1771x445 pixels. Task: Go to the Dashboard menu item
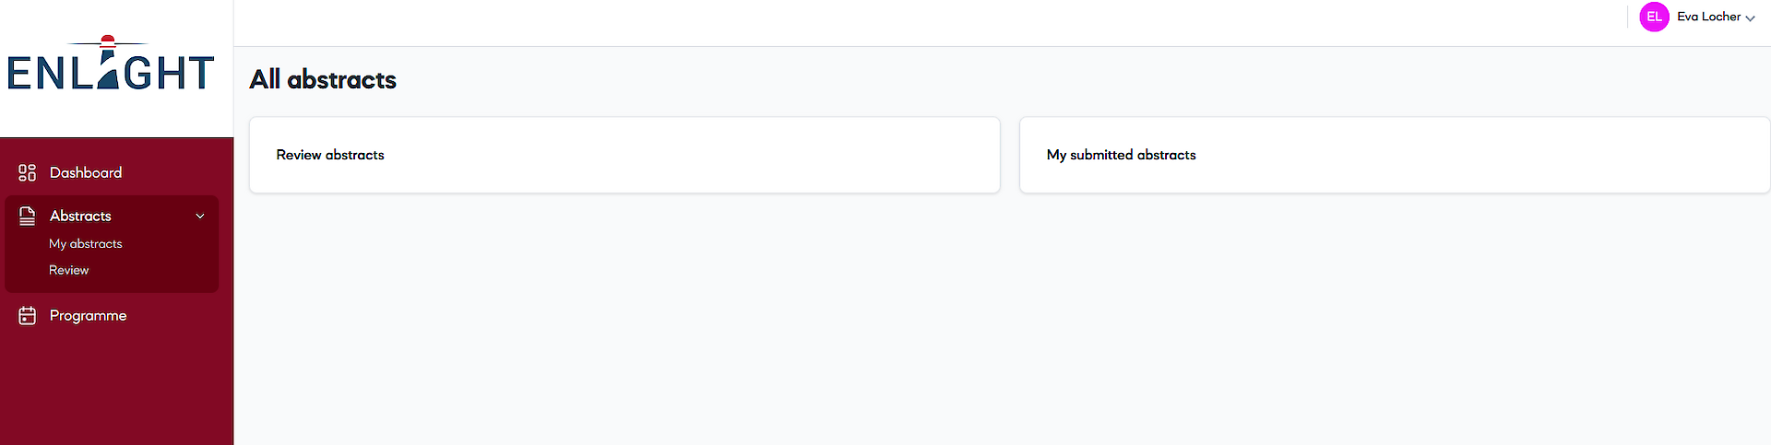point(86,172)
